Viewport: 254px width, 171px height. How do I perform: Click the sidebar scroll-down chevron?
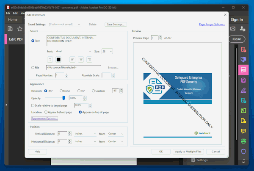243,161
